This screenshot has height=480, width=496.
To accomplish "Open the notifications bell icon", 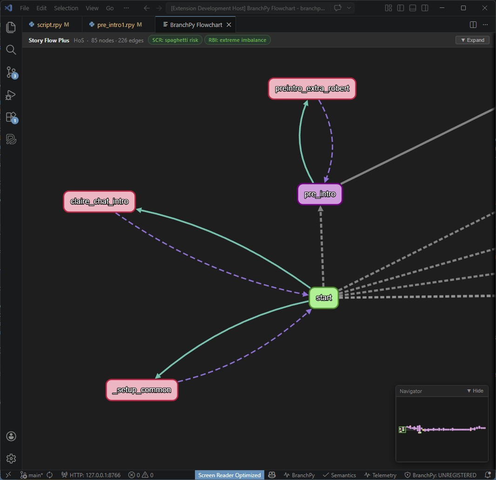I will (489, 475).
